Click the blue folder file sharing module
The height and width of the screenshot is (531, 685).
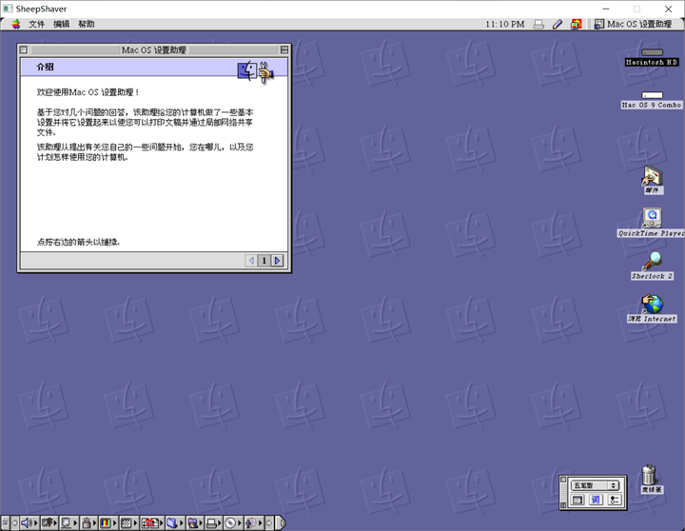coord(171,522)
